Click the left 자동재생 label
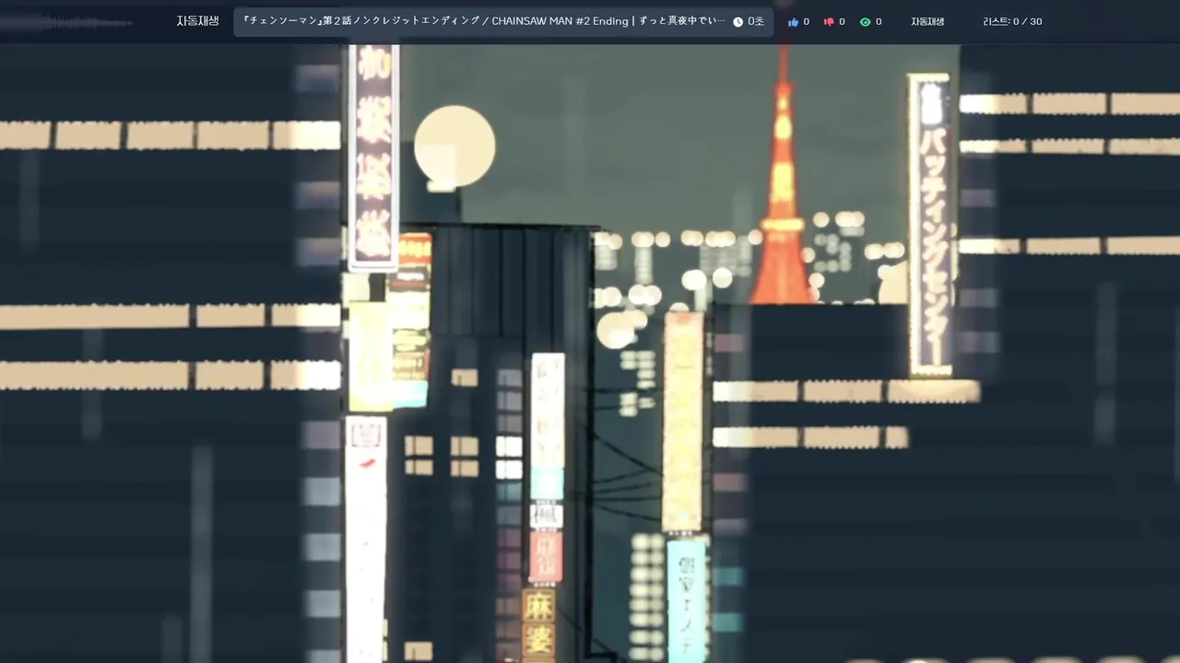The image size is (1180, 663). pos(197,21)
